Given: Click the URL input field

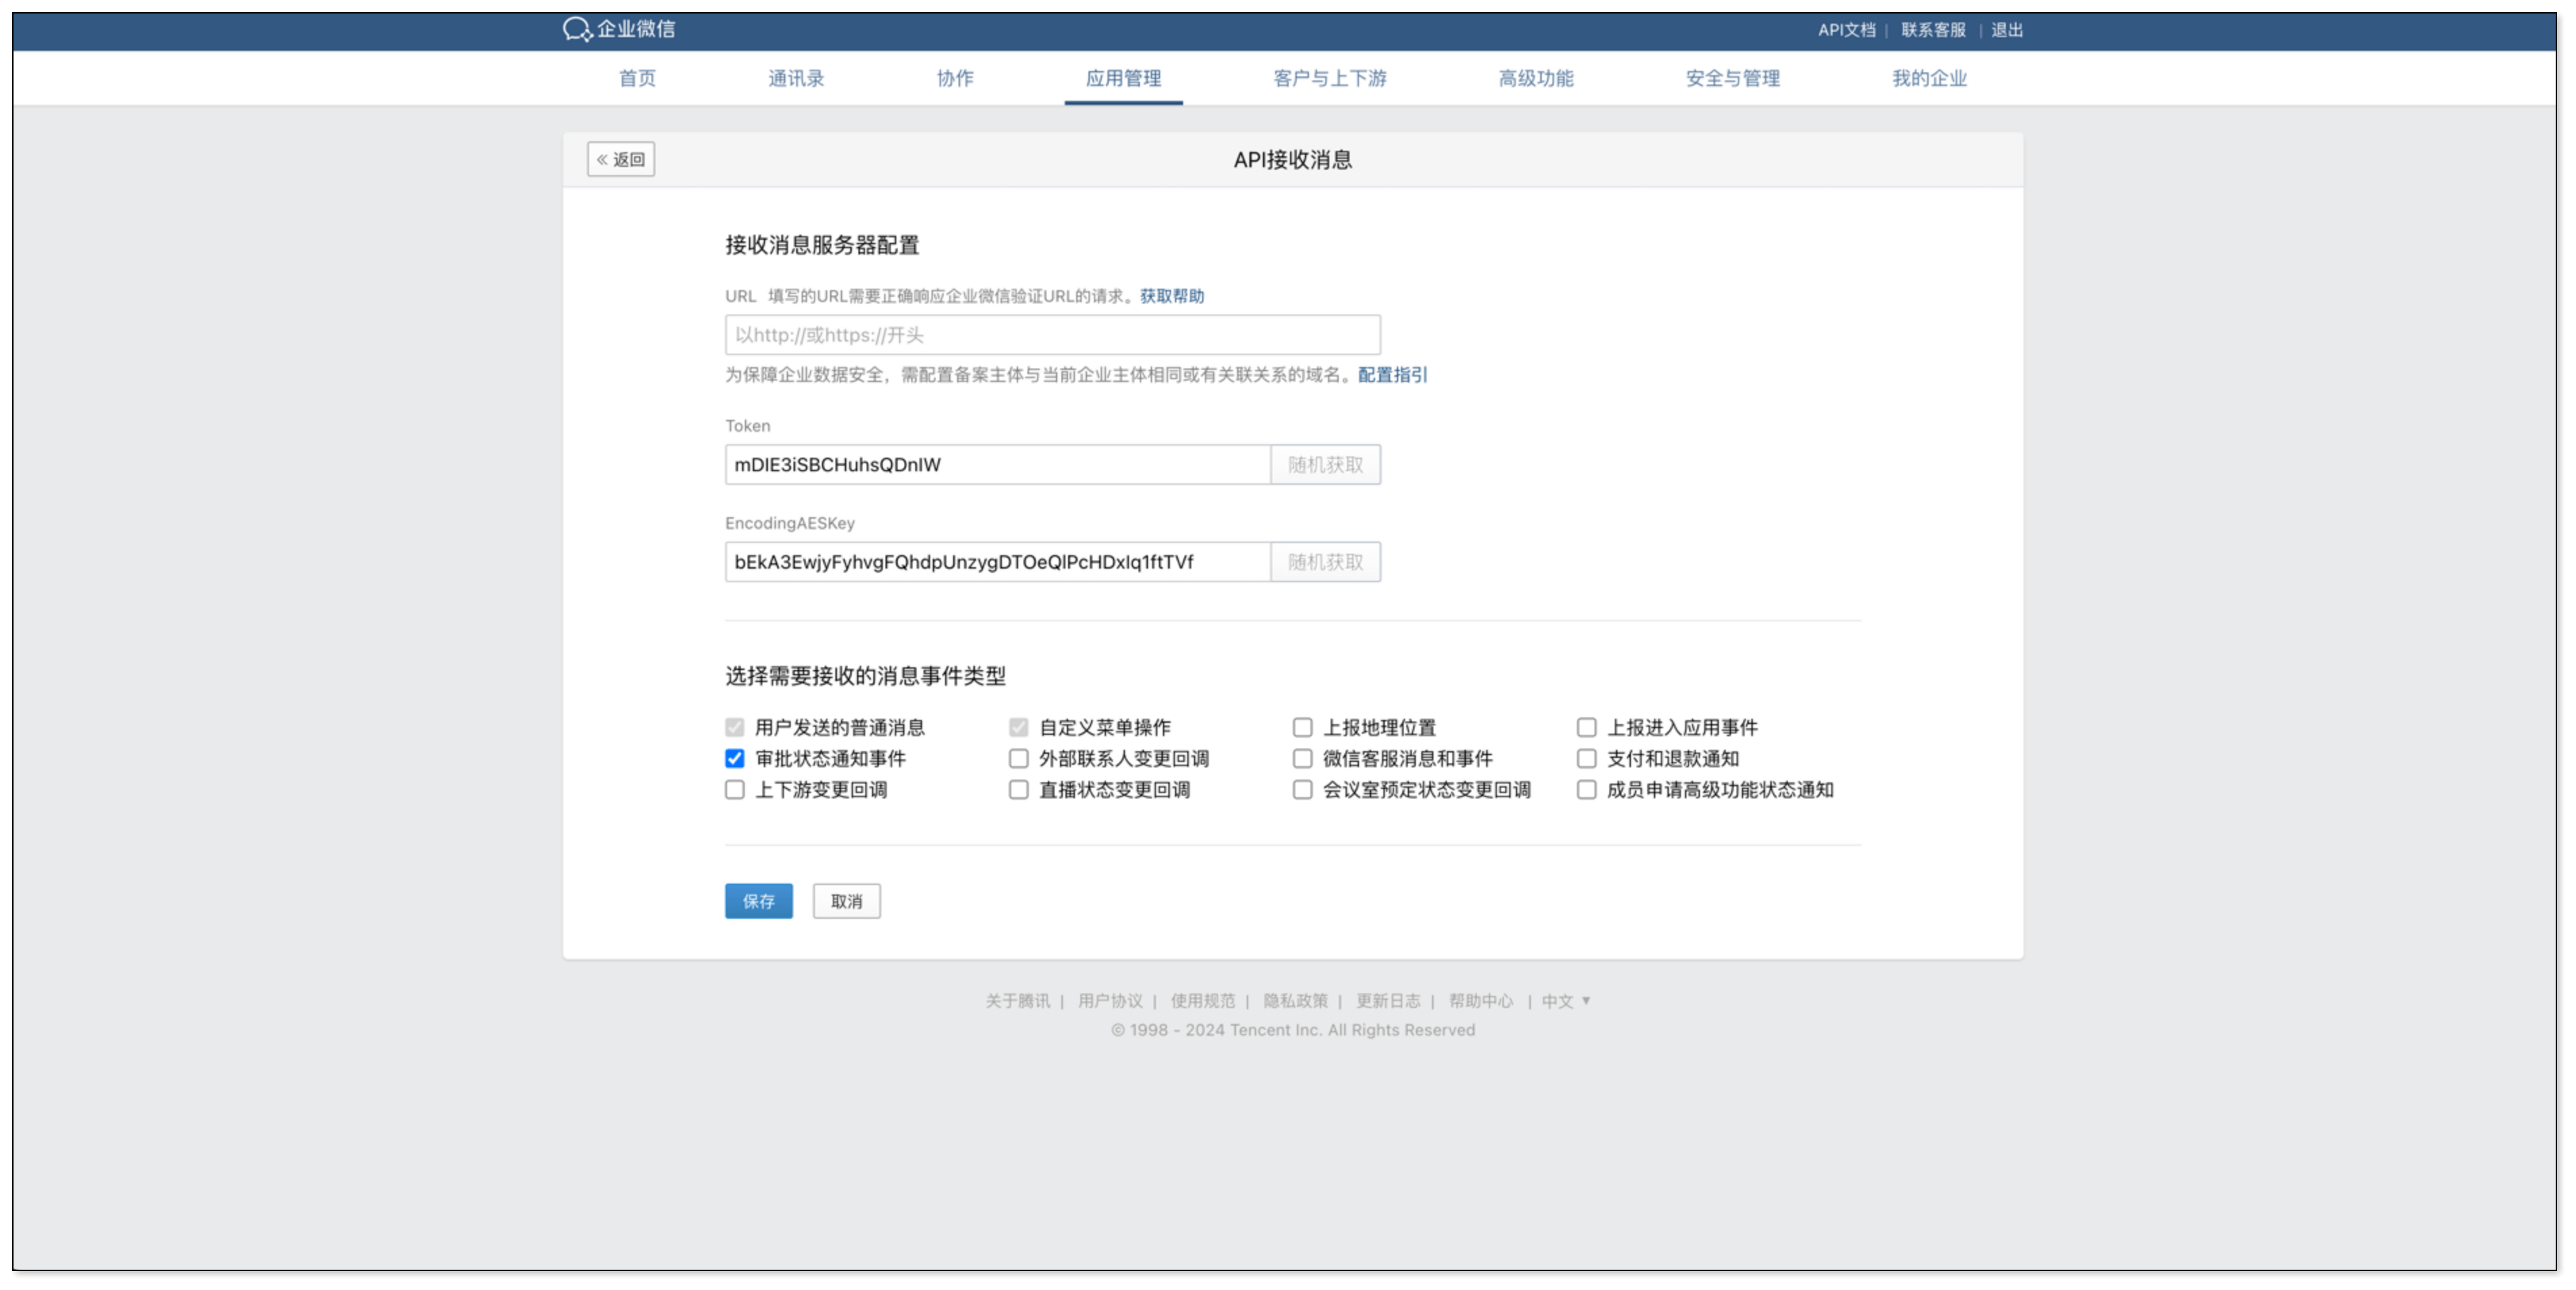Looking at the screenshot, I should tap(1052, 335).
